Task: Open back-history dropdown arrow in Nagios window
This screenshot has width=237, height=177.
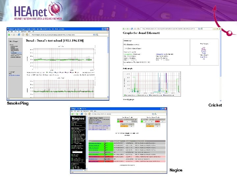Action: [x=75, y=114]
